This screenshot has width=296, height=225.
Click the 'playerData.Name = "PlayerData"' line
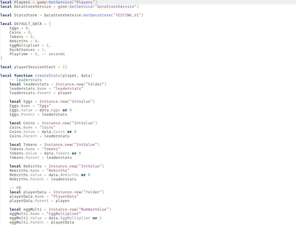point(44,196)
